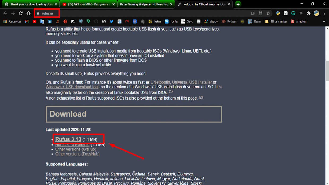Image resolution: width=329 pixels, height=185 pixels.
Task: Open the Сервисы apps bookmark
Action: 12,21
